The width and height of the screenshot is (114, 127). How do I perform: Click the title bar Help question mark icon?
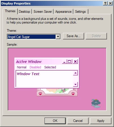pos(105,3)
